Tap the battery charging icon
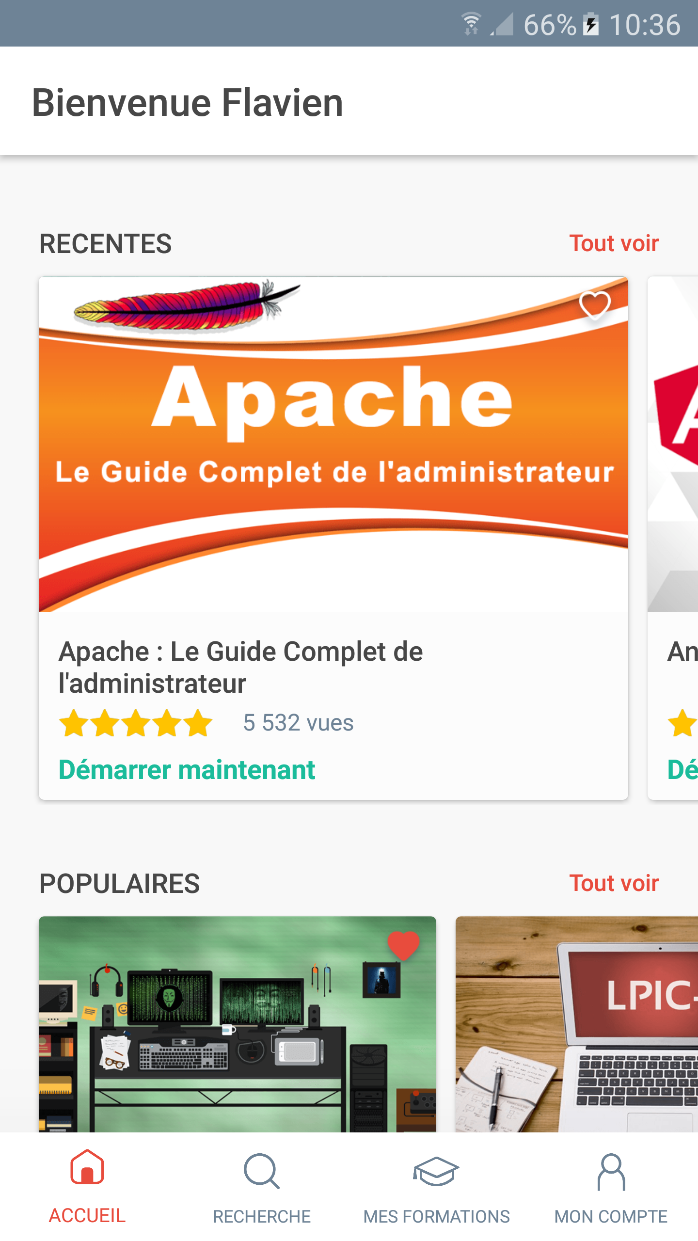The image size is (698, 1241). click(x=591, y=24)
